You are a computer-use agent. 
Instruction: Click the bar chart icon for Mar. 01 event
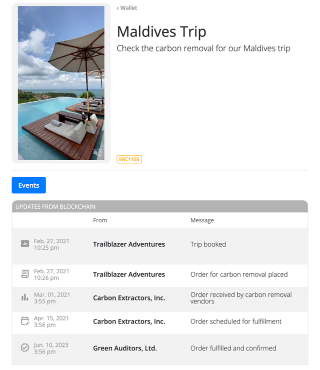tap(24, 297)
